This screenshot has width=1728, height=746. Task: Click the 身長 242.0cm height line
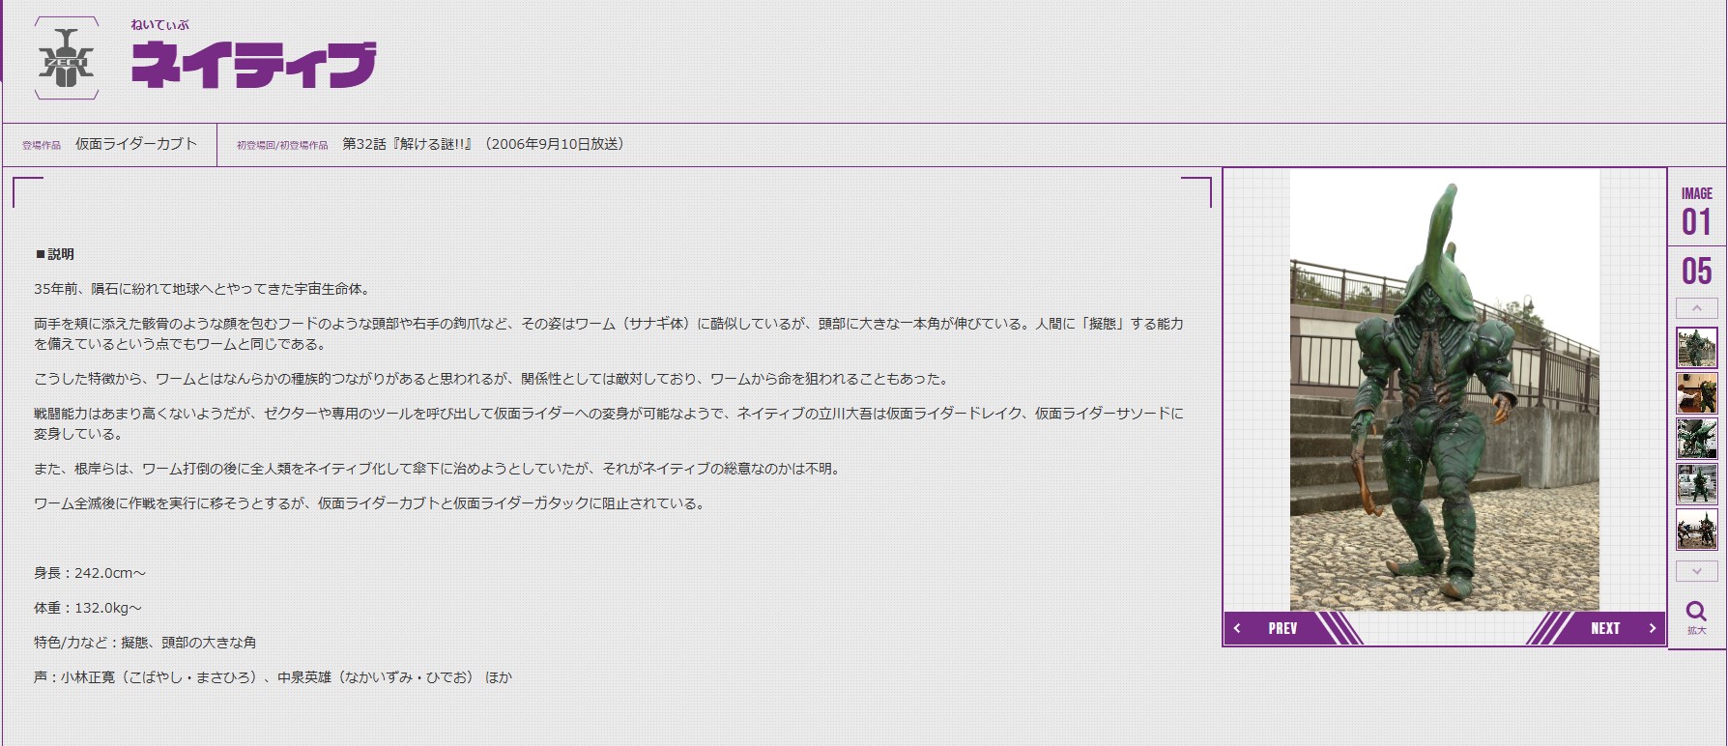pyautogui.click(x=90, y=573)
